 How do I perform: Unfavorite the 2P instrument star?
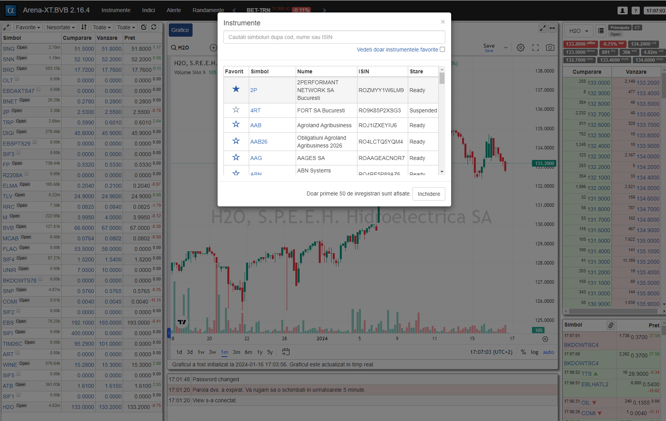(236, 89)
